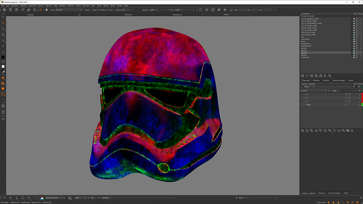Viewport: 363px width, 204px height.
Task: Switch to the Image Manager tab
Action: pos(339,80)
